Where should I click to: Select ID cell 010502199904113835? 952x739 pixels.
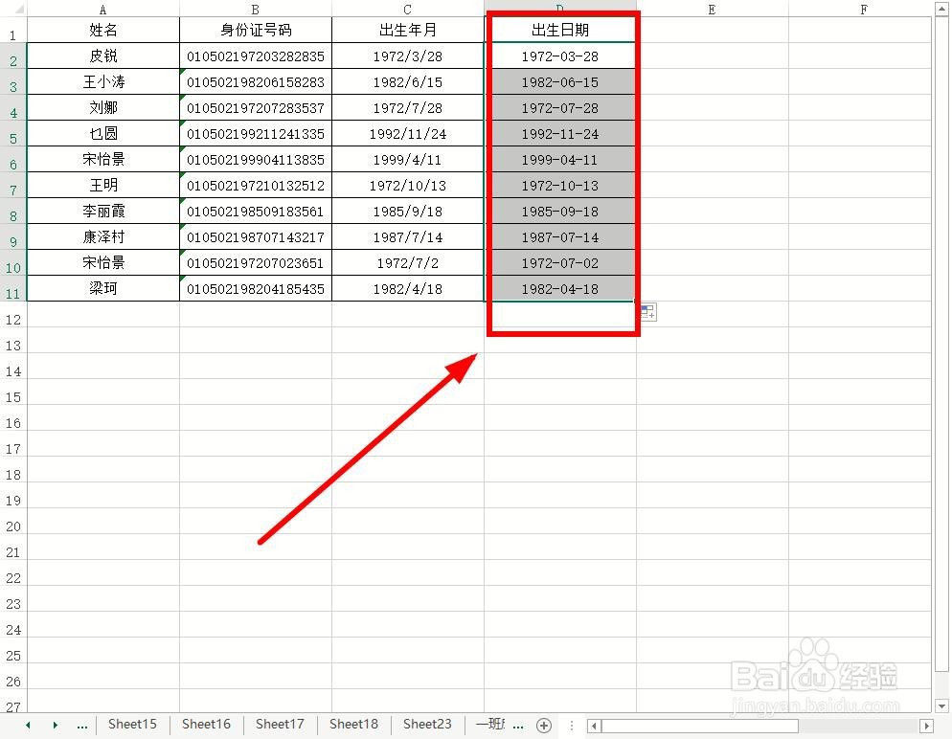pos(256,160)
